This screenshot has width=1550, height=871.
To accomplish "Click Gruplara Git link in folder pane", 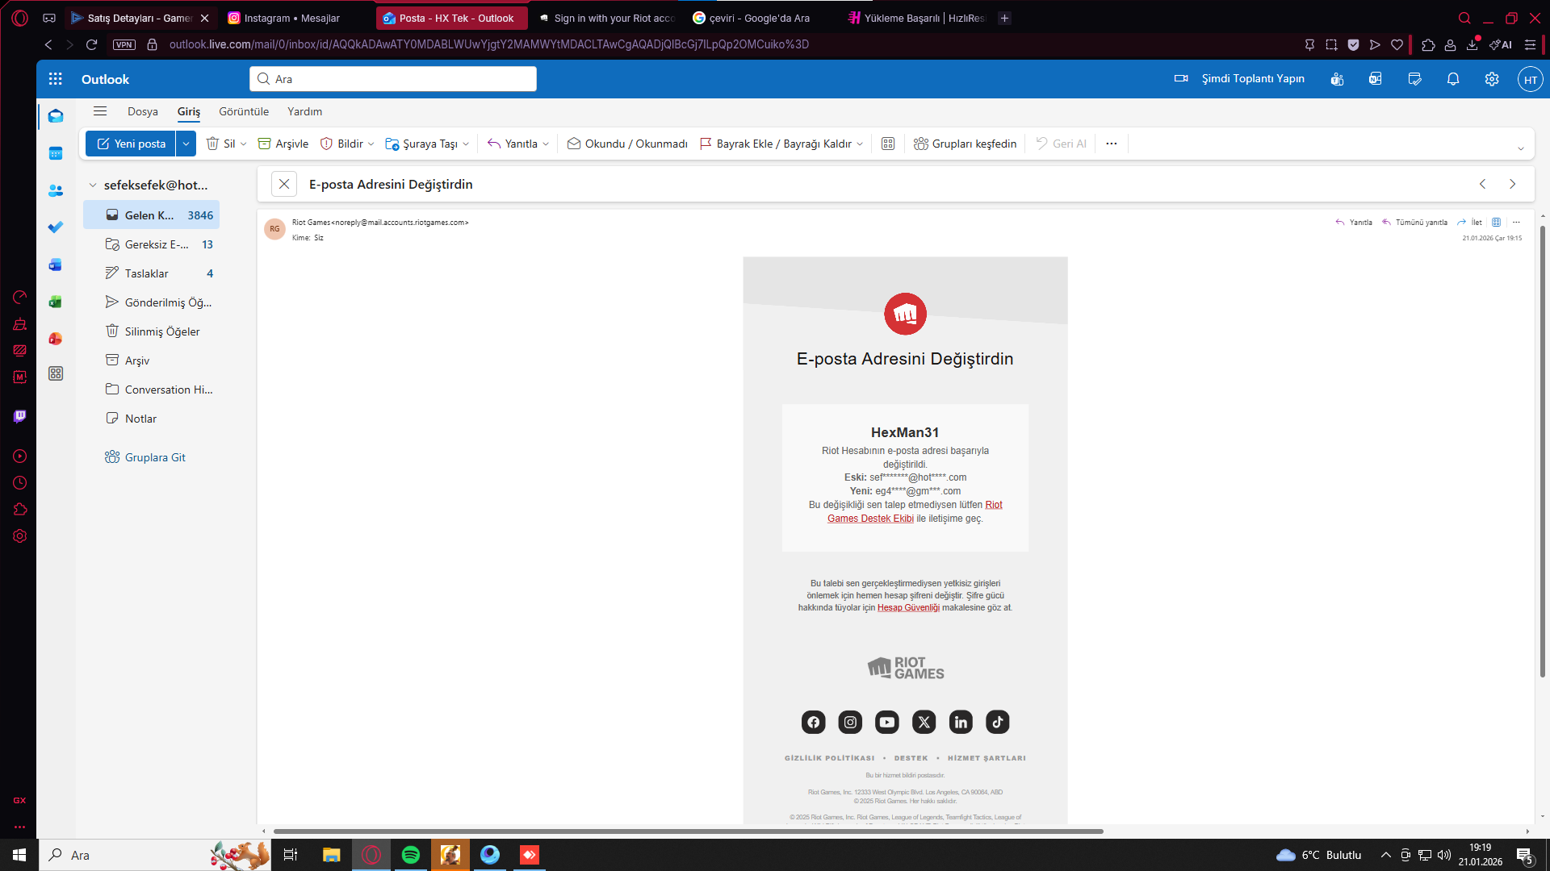I will [x=145, y=457].
